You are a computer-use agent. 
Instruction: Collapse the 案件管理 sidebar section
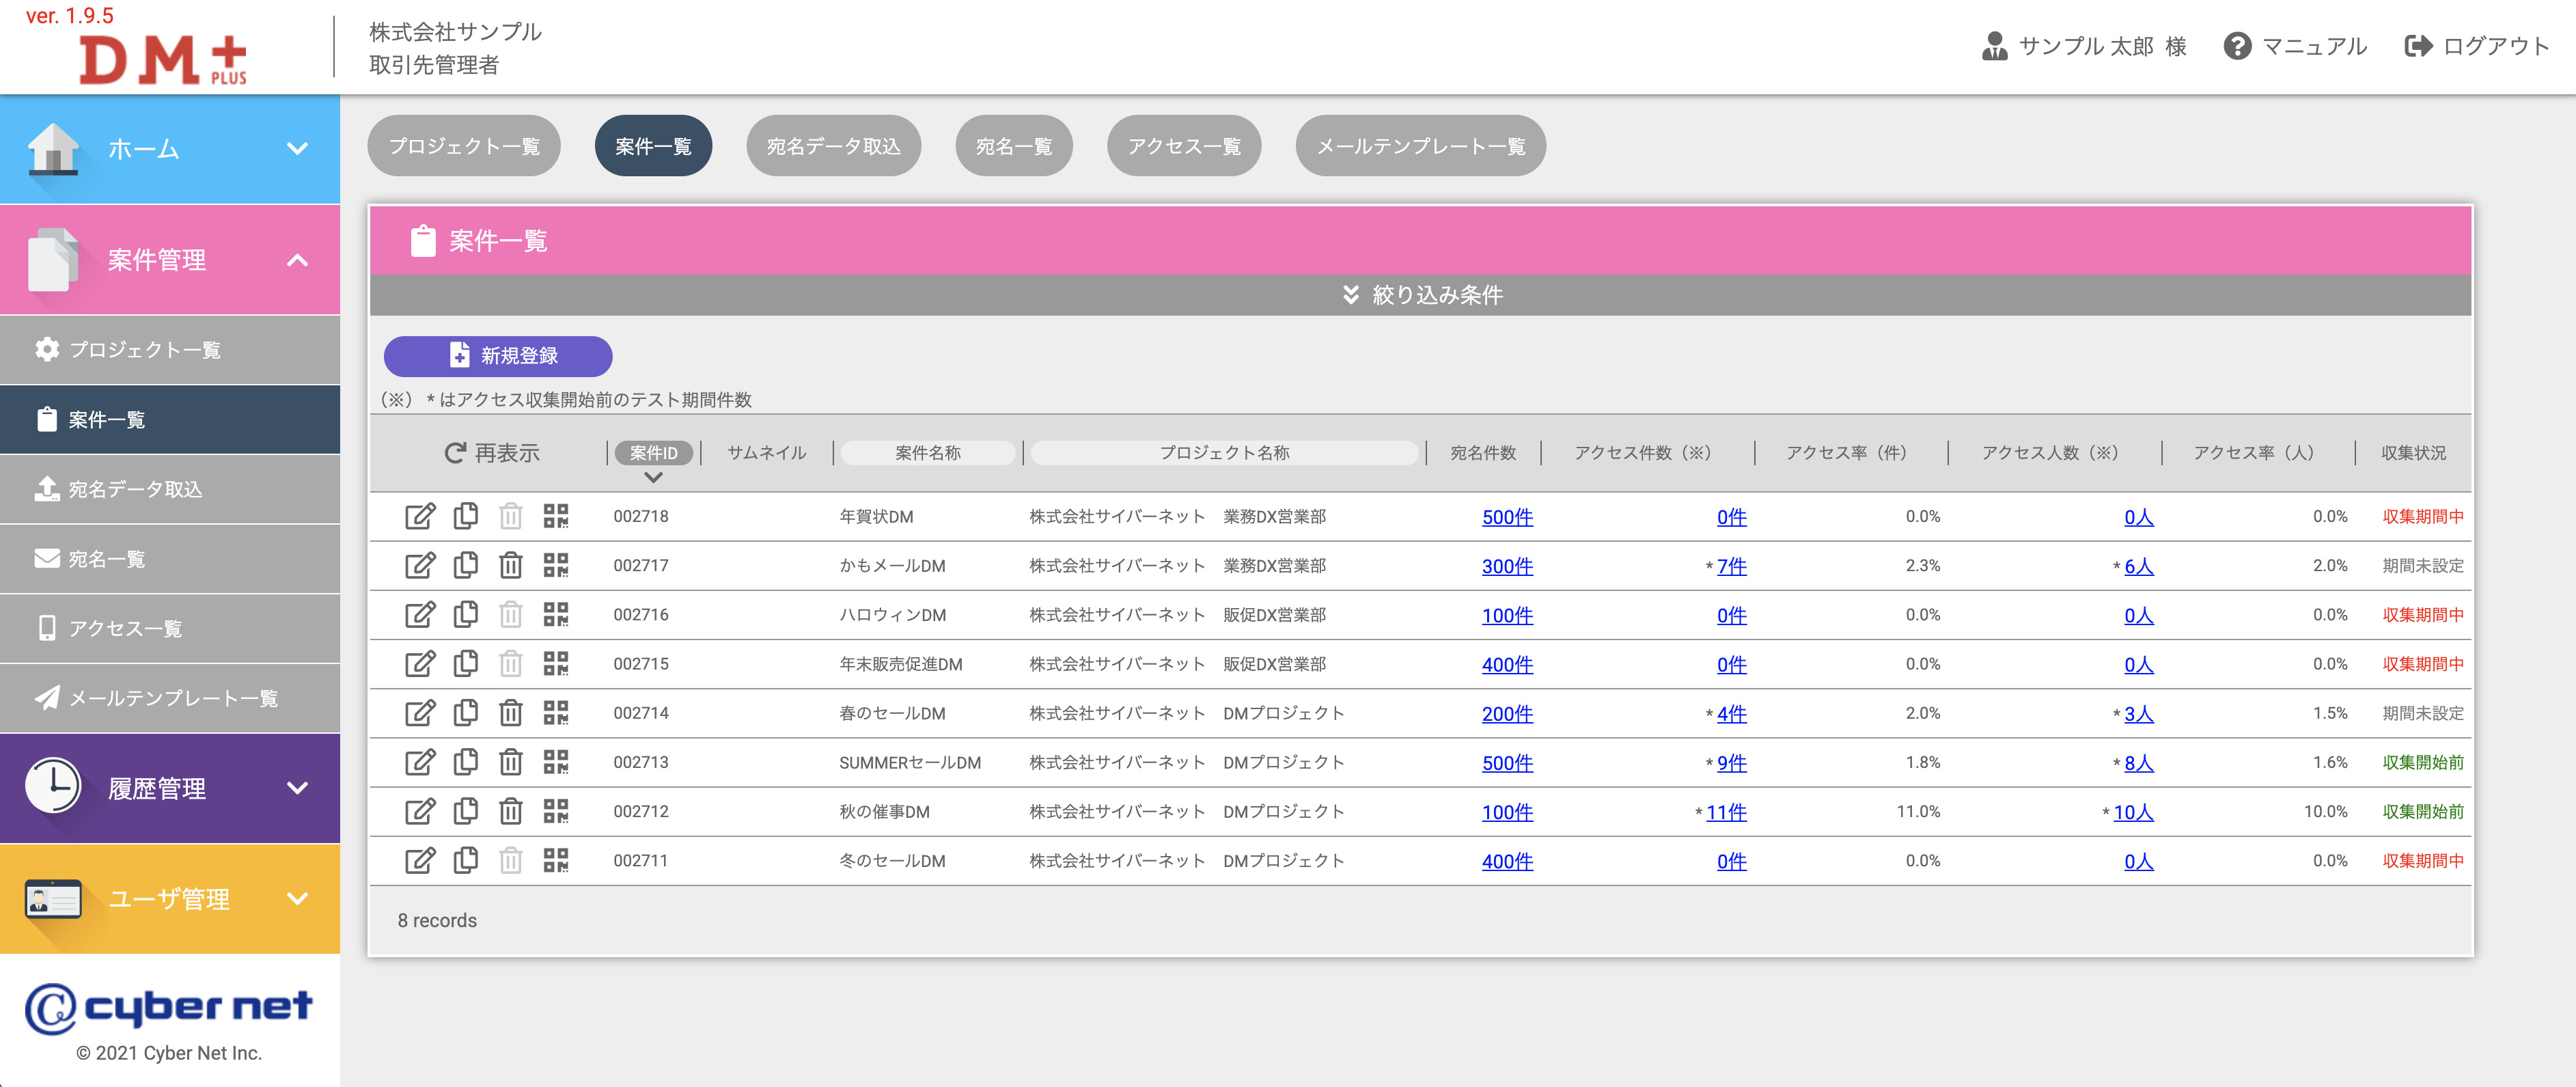(170, 260)
